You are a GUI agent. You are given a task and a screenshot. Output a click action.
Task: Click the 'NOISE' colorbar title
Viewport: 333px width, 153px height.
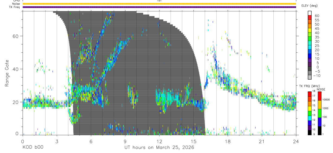(x=321, y=89)
